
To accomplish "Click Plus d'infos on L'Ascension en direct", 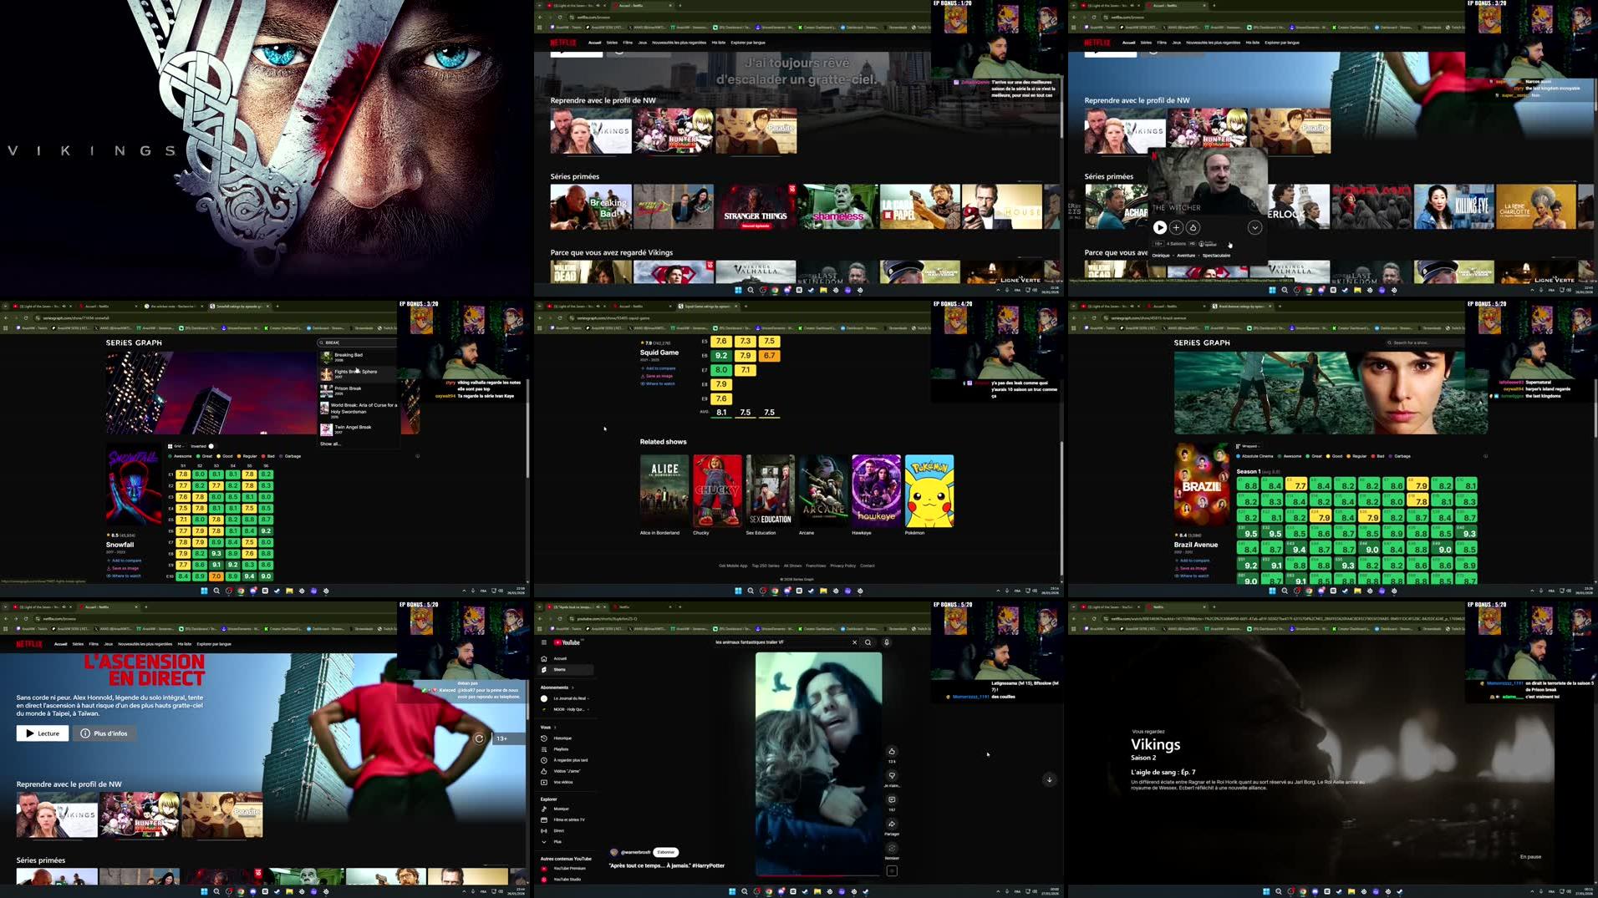I will [x=104, y=733].
